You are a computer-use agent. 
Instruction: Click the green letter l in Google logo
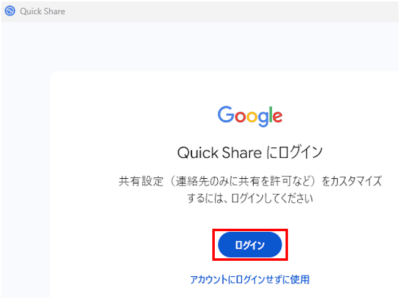coord(270,114)
